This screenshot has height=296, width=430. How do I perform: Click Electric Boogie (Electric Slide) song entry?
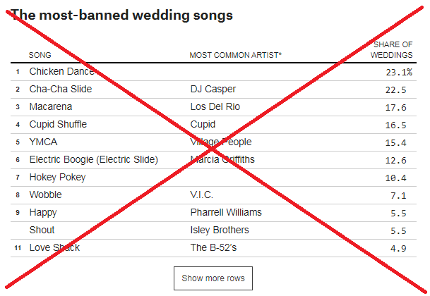point(93,160)
